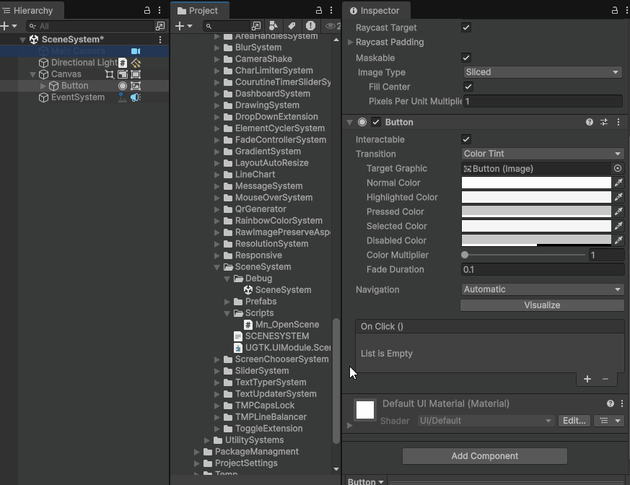Click the EventSystem audio listener icon
The width and height of the screenshot is (630, 485).
136,97
